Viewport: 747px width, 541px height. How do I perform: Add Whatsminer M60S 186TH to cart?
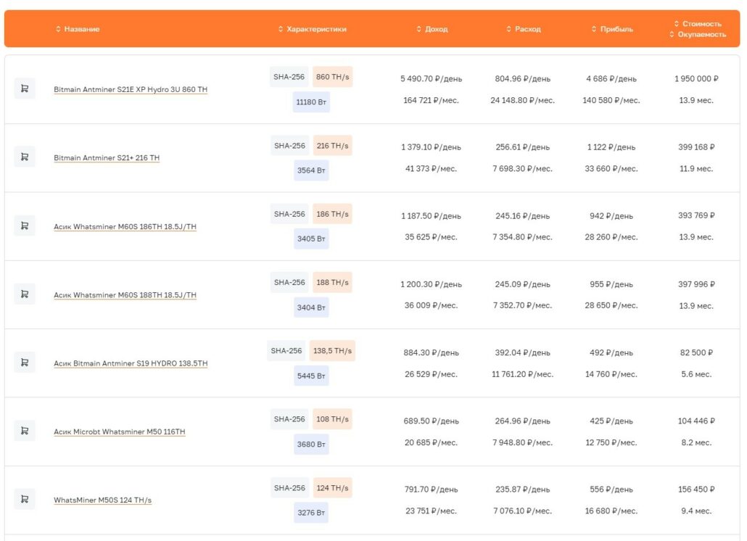pos(25,226)
